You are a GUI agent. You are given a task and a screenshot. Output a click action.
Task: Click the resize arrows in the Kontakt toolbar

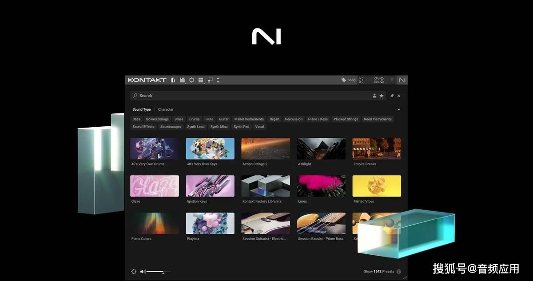(218, 80)
